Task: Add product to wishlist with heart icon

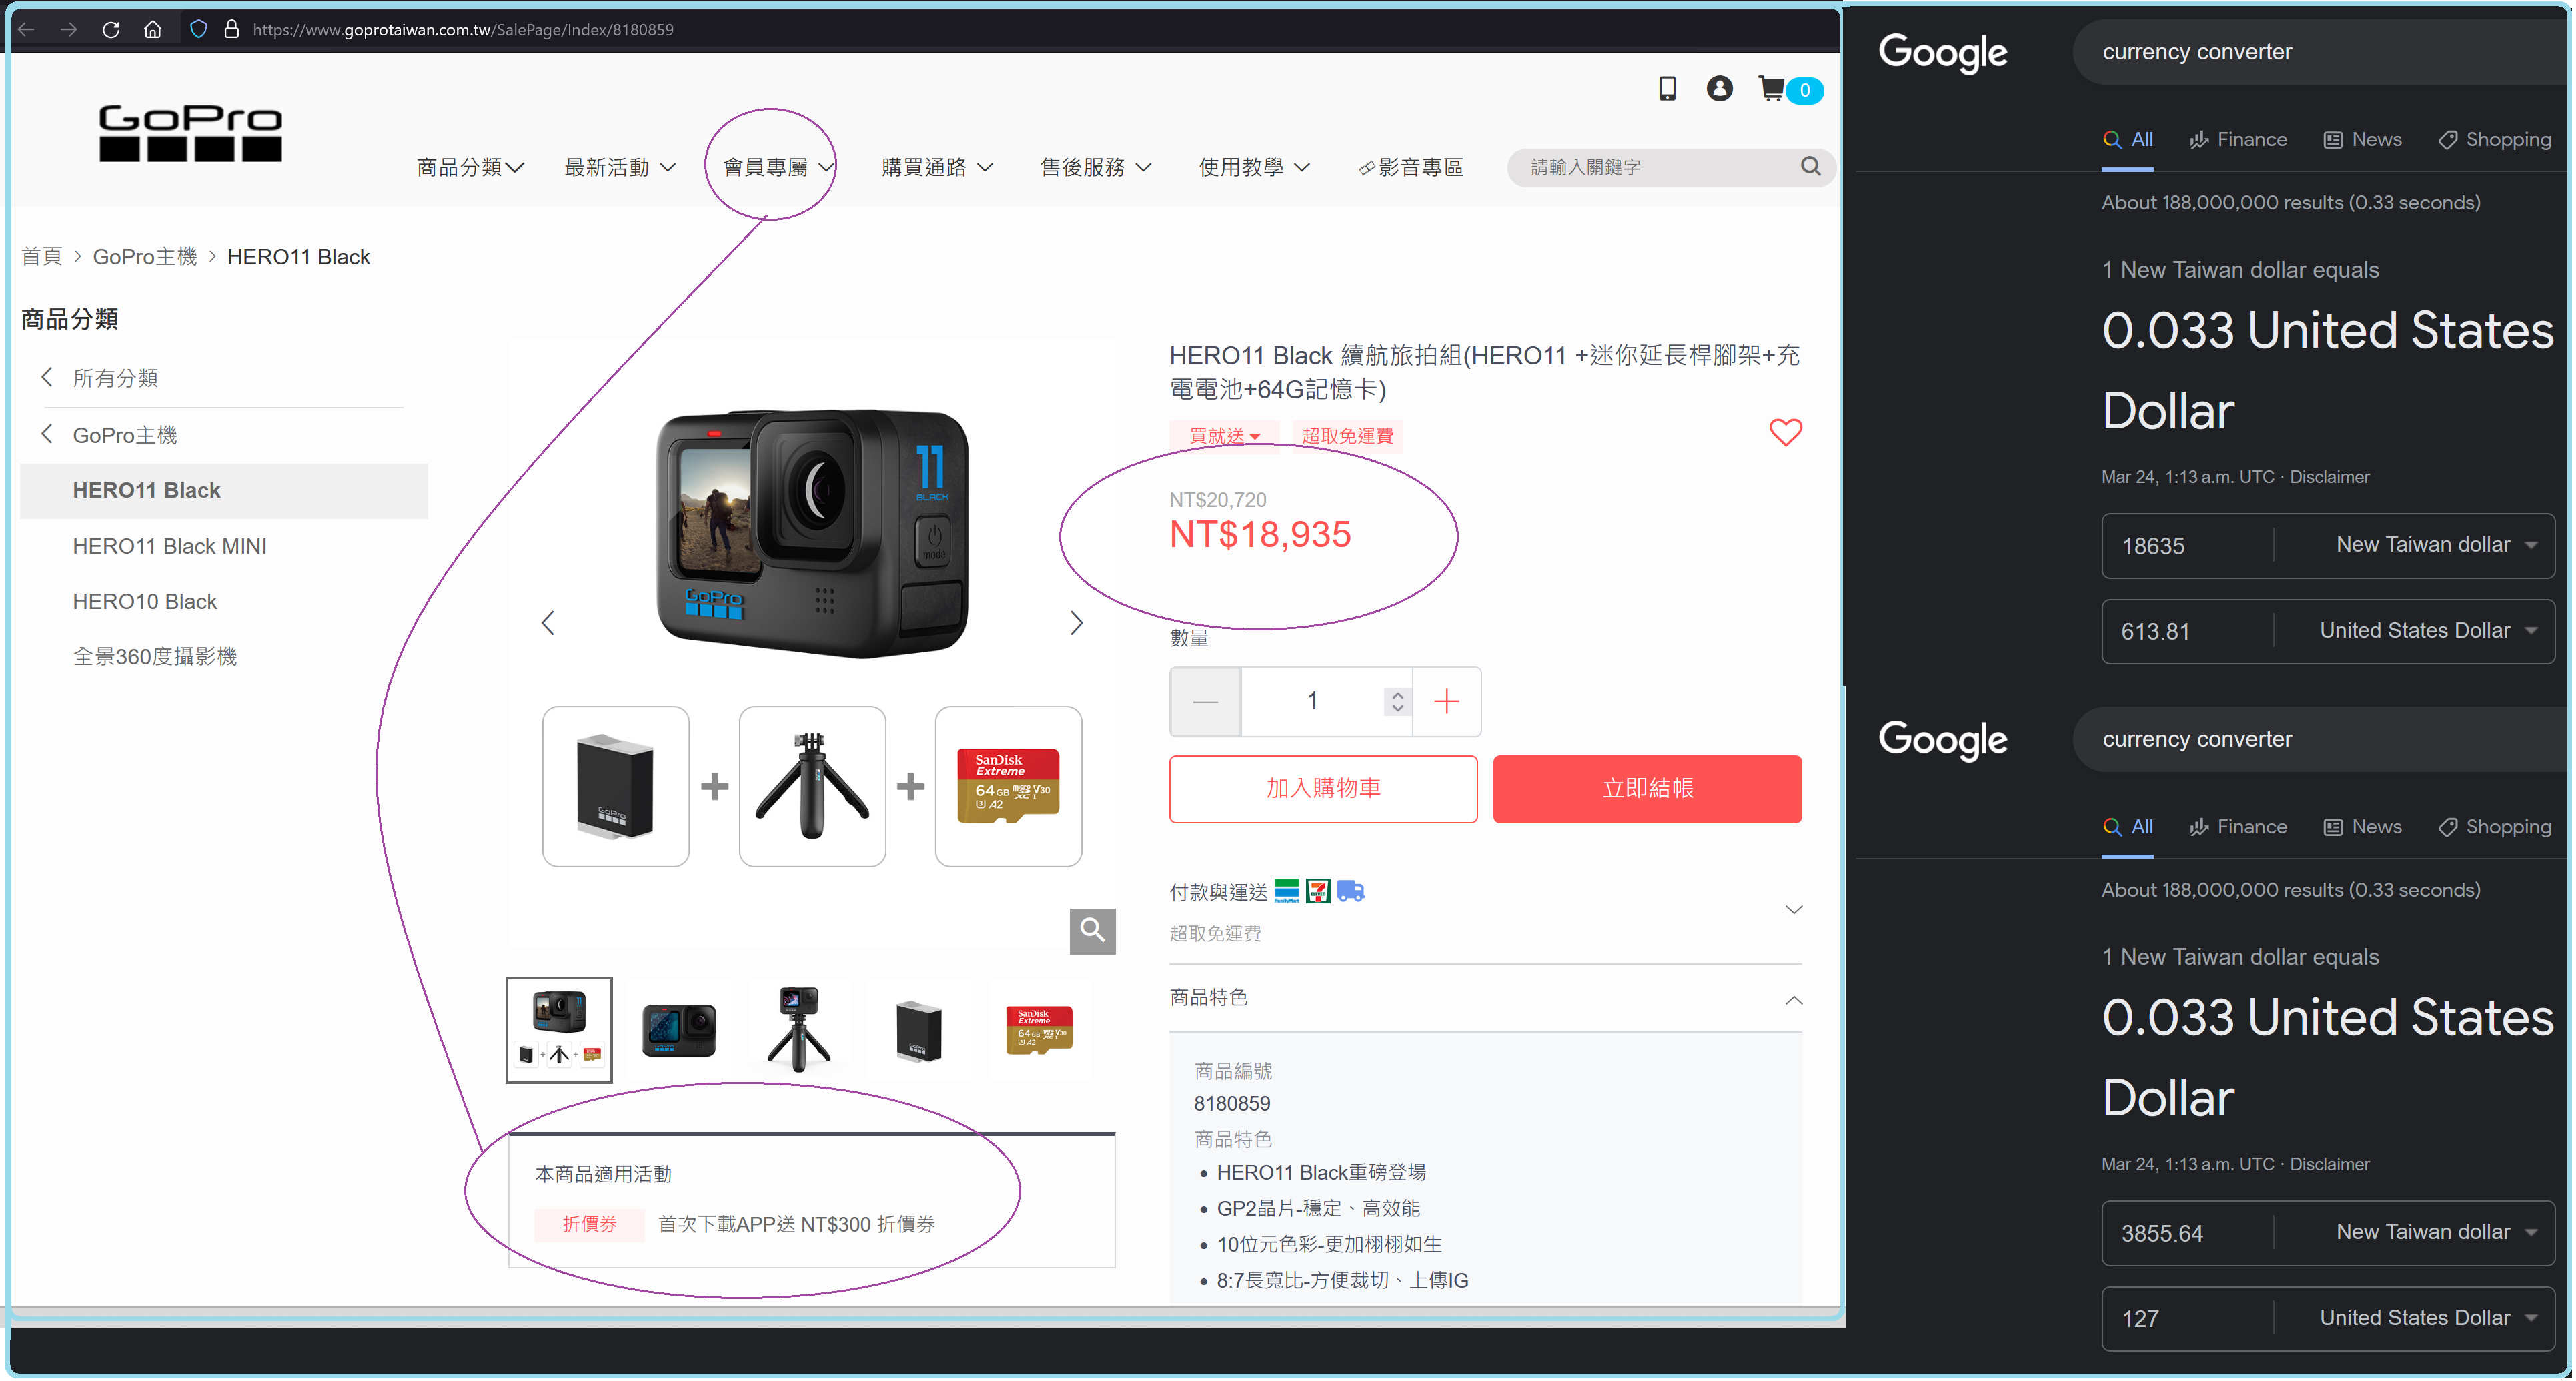Action: (x=1785, y=432)
